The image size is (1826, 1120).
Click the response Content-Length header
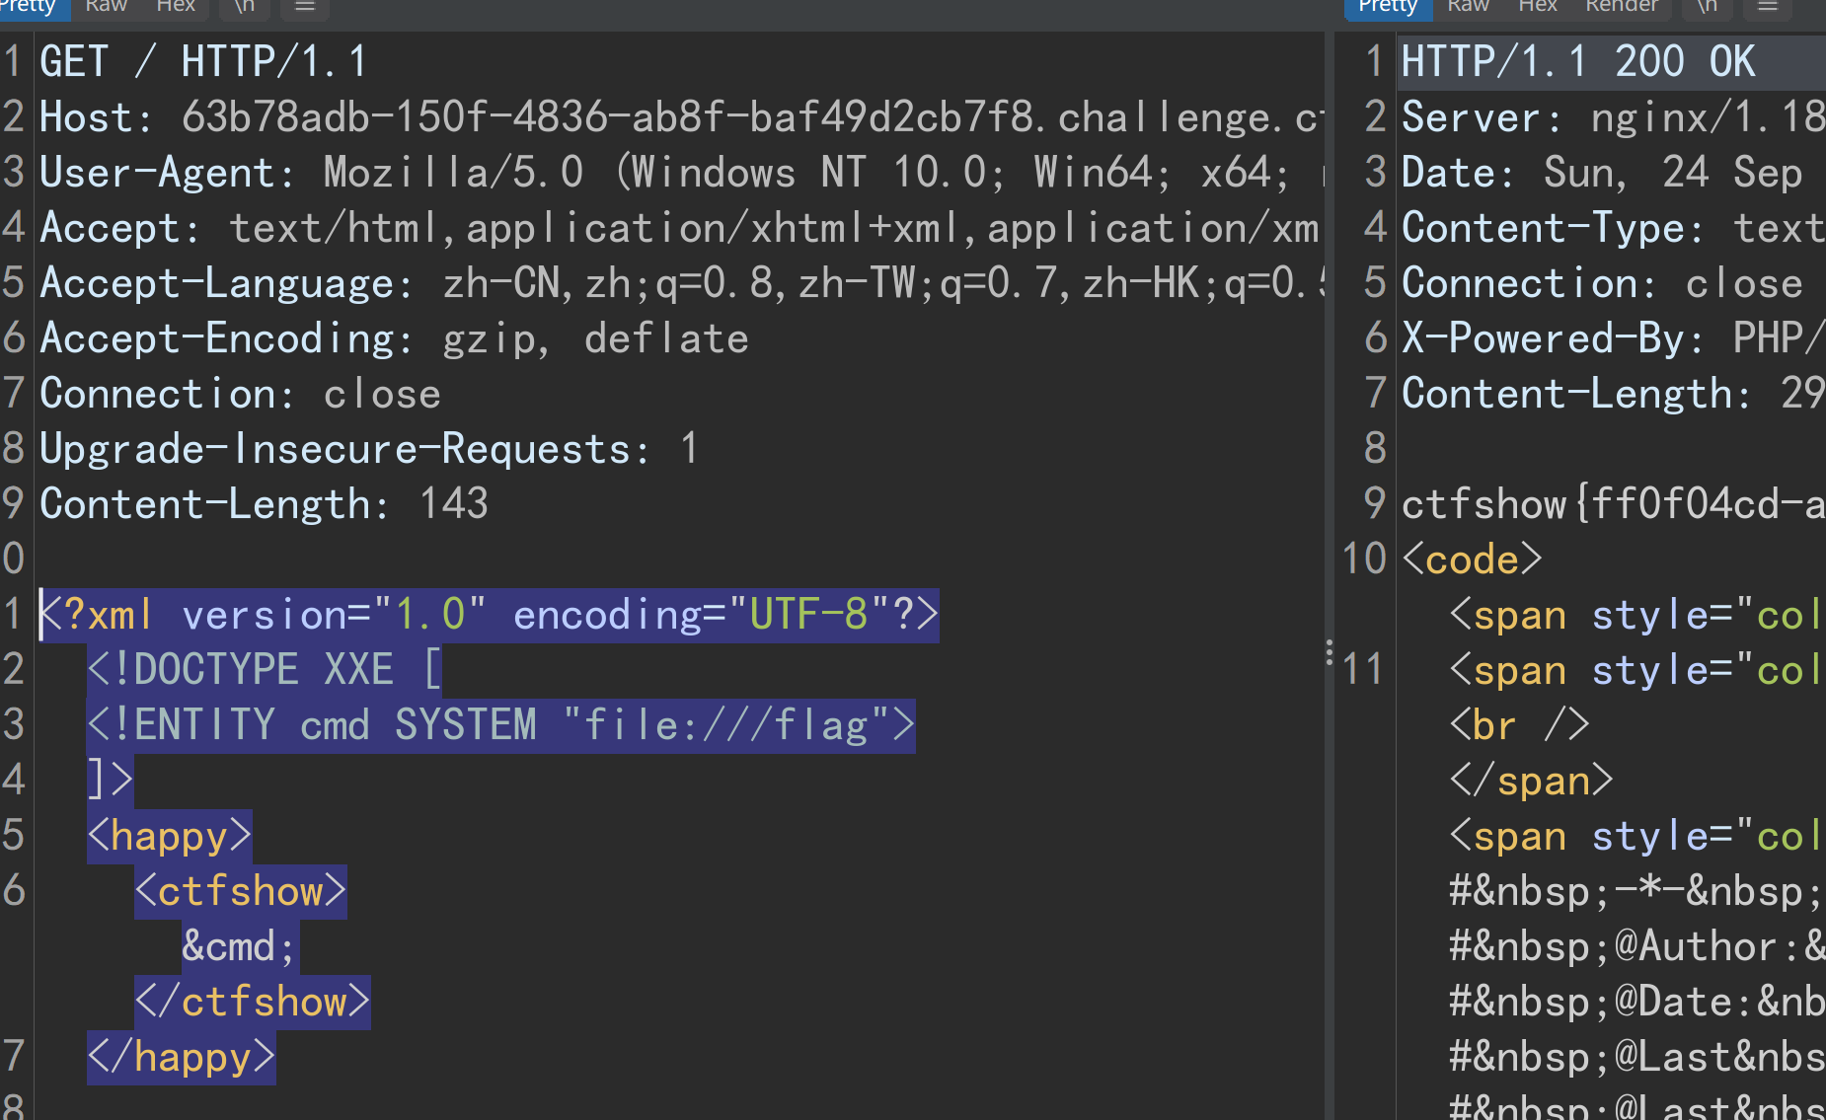(1613, 394)
